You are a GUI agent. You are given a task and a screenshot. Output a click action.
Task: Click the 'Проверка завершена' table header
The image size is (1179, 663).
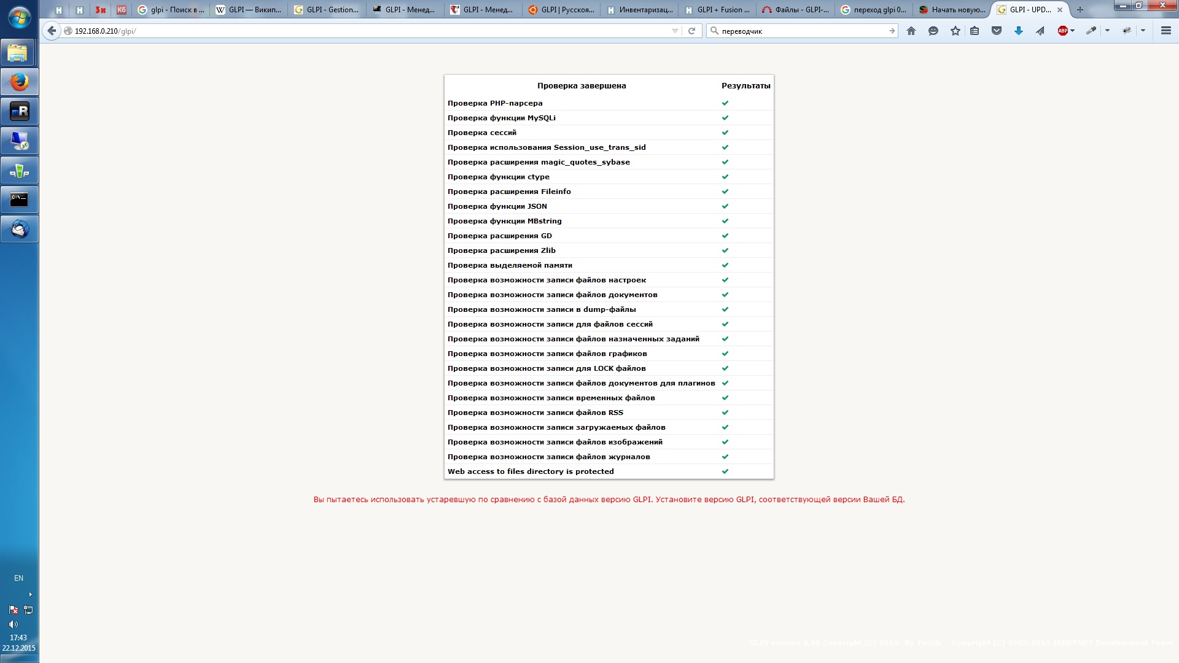[582, 86]
